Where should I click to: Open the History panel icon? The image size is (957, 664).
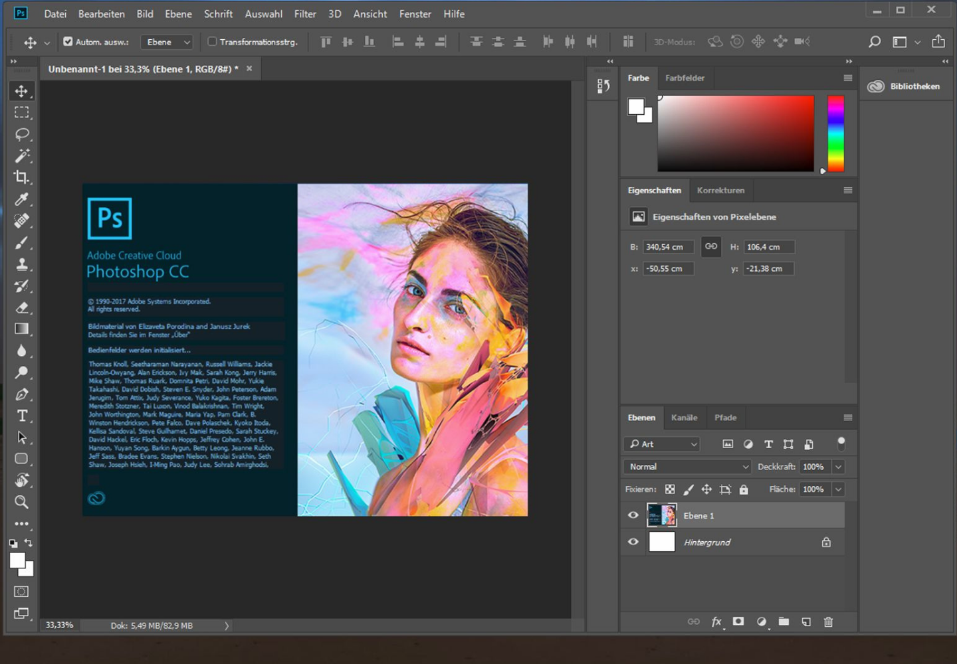[x=603, y=86]
